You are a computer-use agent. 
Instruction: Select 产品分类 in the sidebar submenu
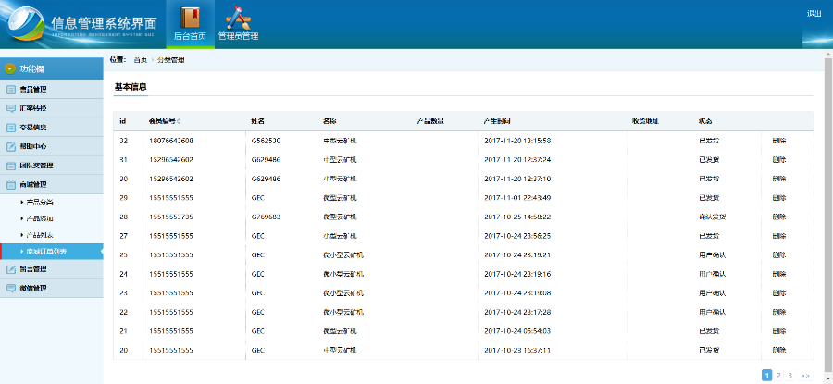click(x=41, y=202)
